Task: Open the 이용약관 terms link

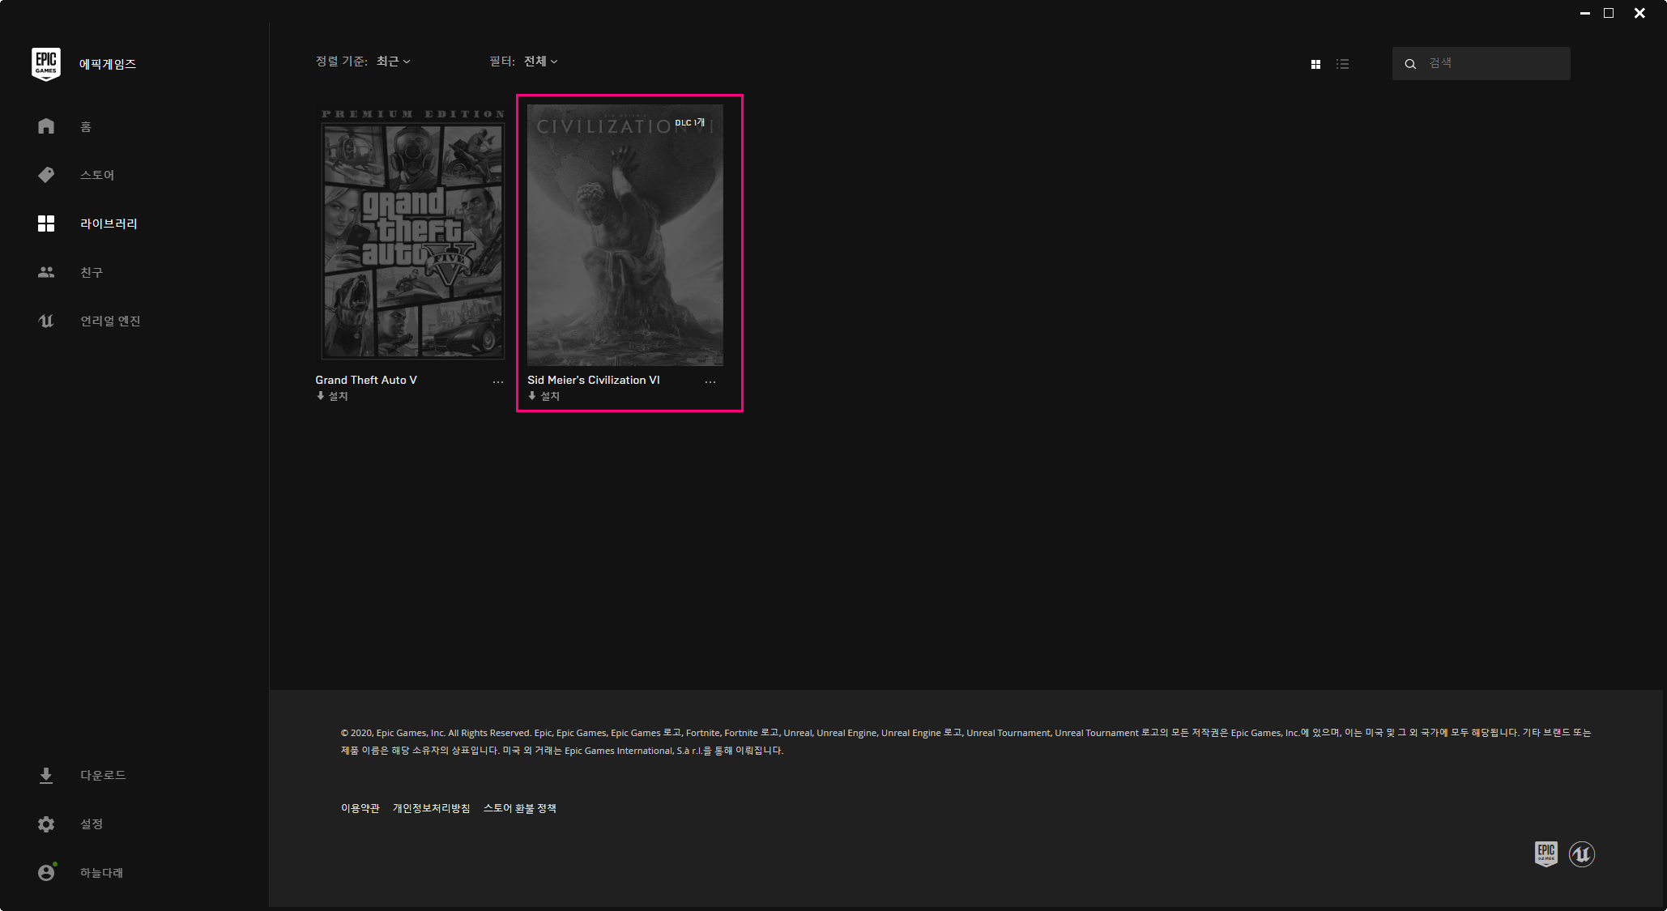Action: [x=360, y=808]
